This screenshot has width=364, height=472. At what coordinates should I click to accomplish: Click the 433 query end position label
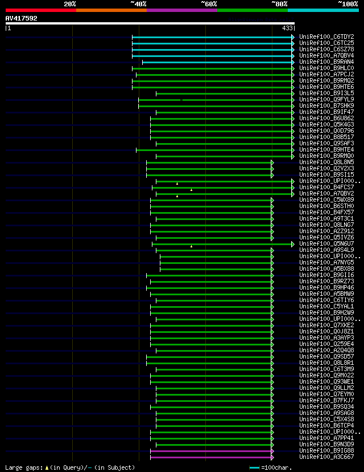pyautogui.click(x=287, y=28)
